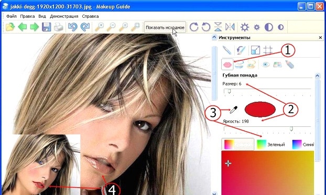Go to the next image (green right arrow)
This screenshot has width=326, height=195.
(x=35, y=27)
